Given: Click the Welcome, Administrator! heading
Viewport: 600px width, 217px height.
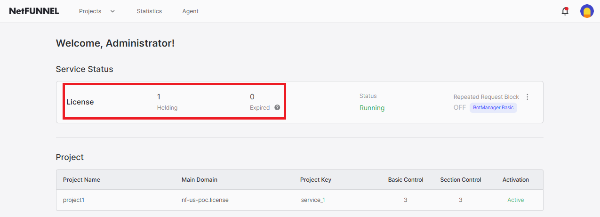Looking at the screenshot, I should coord(115,43).
